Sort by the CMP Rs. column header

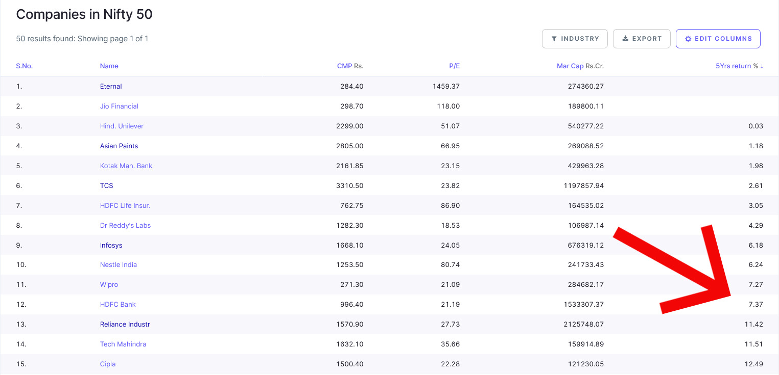pyautogui.click(x=350, y=66)
